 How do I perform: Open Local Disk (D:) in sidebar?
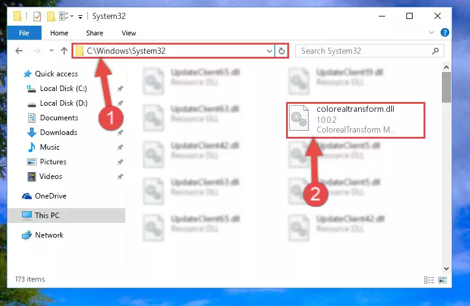(64, 103)
